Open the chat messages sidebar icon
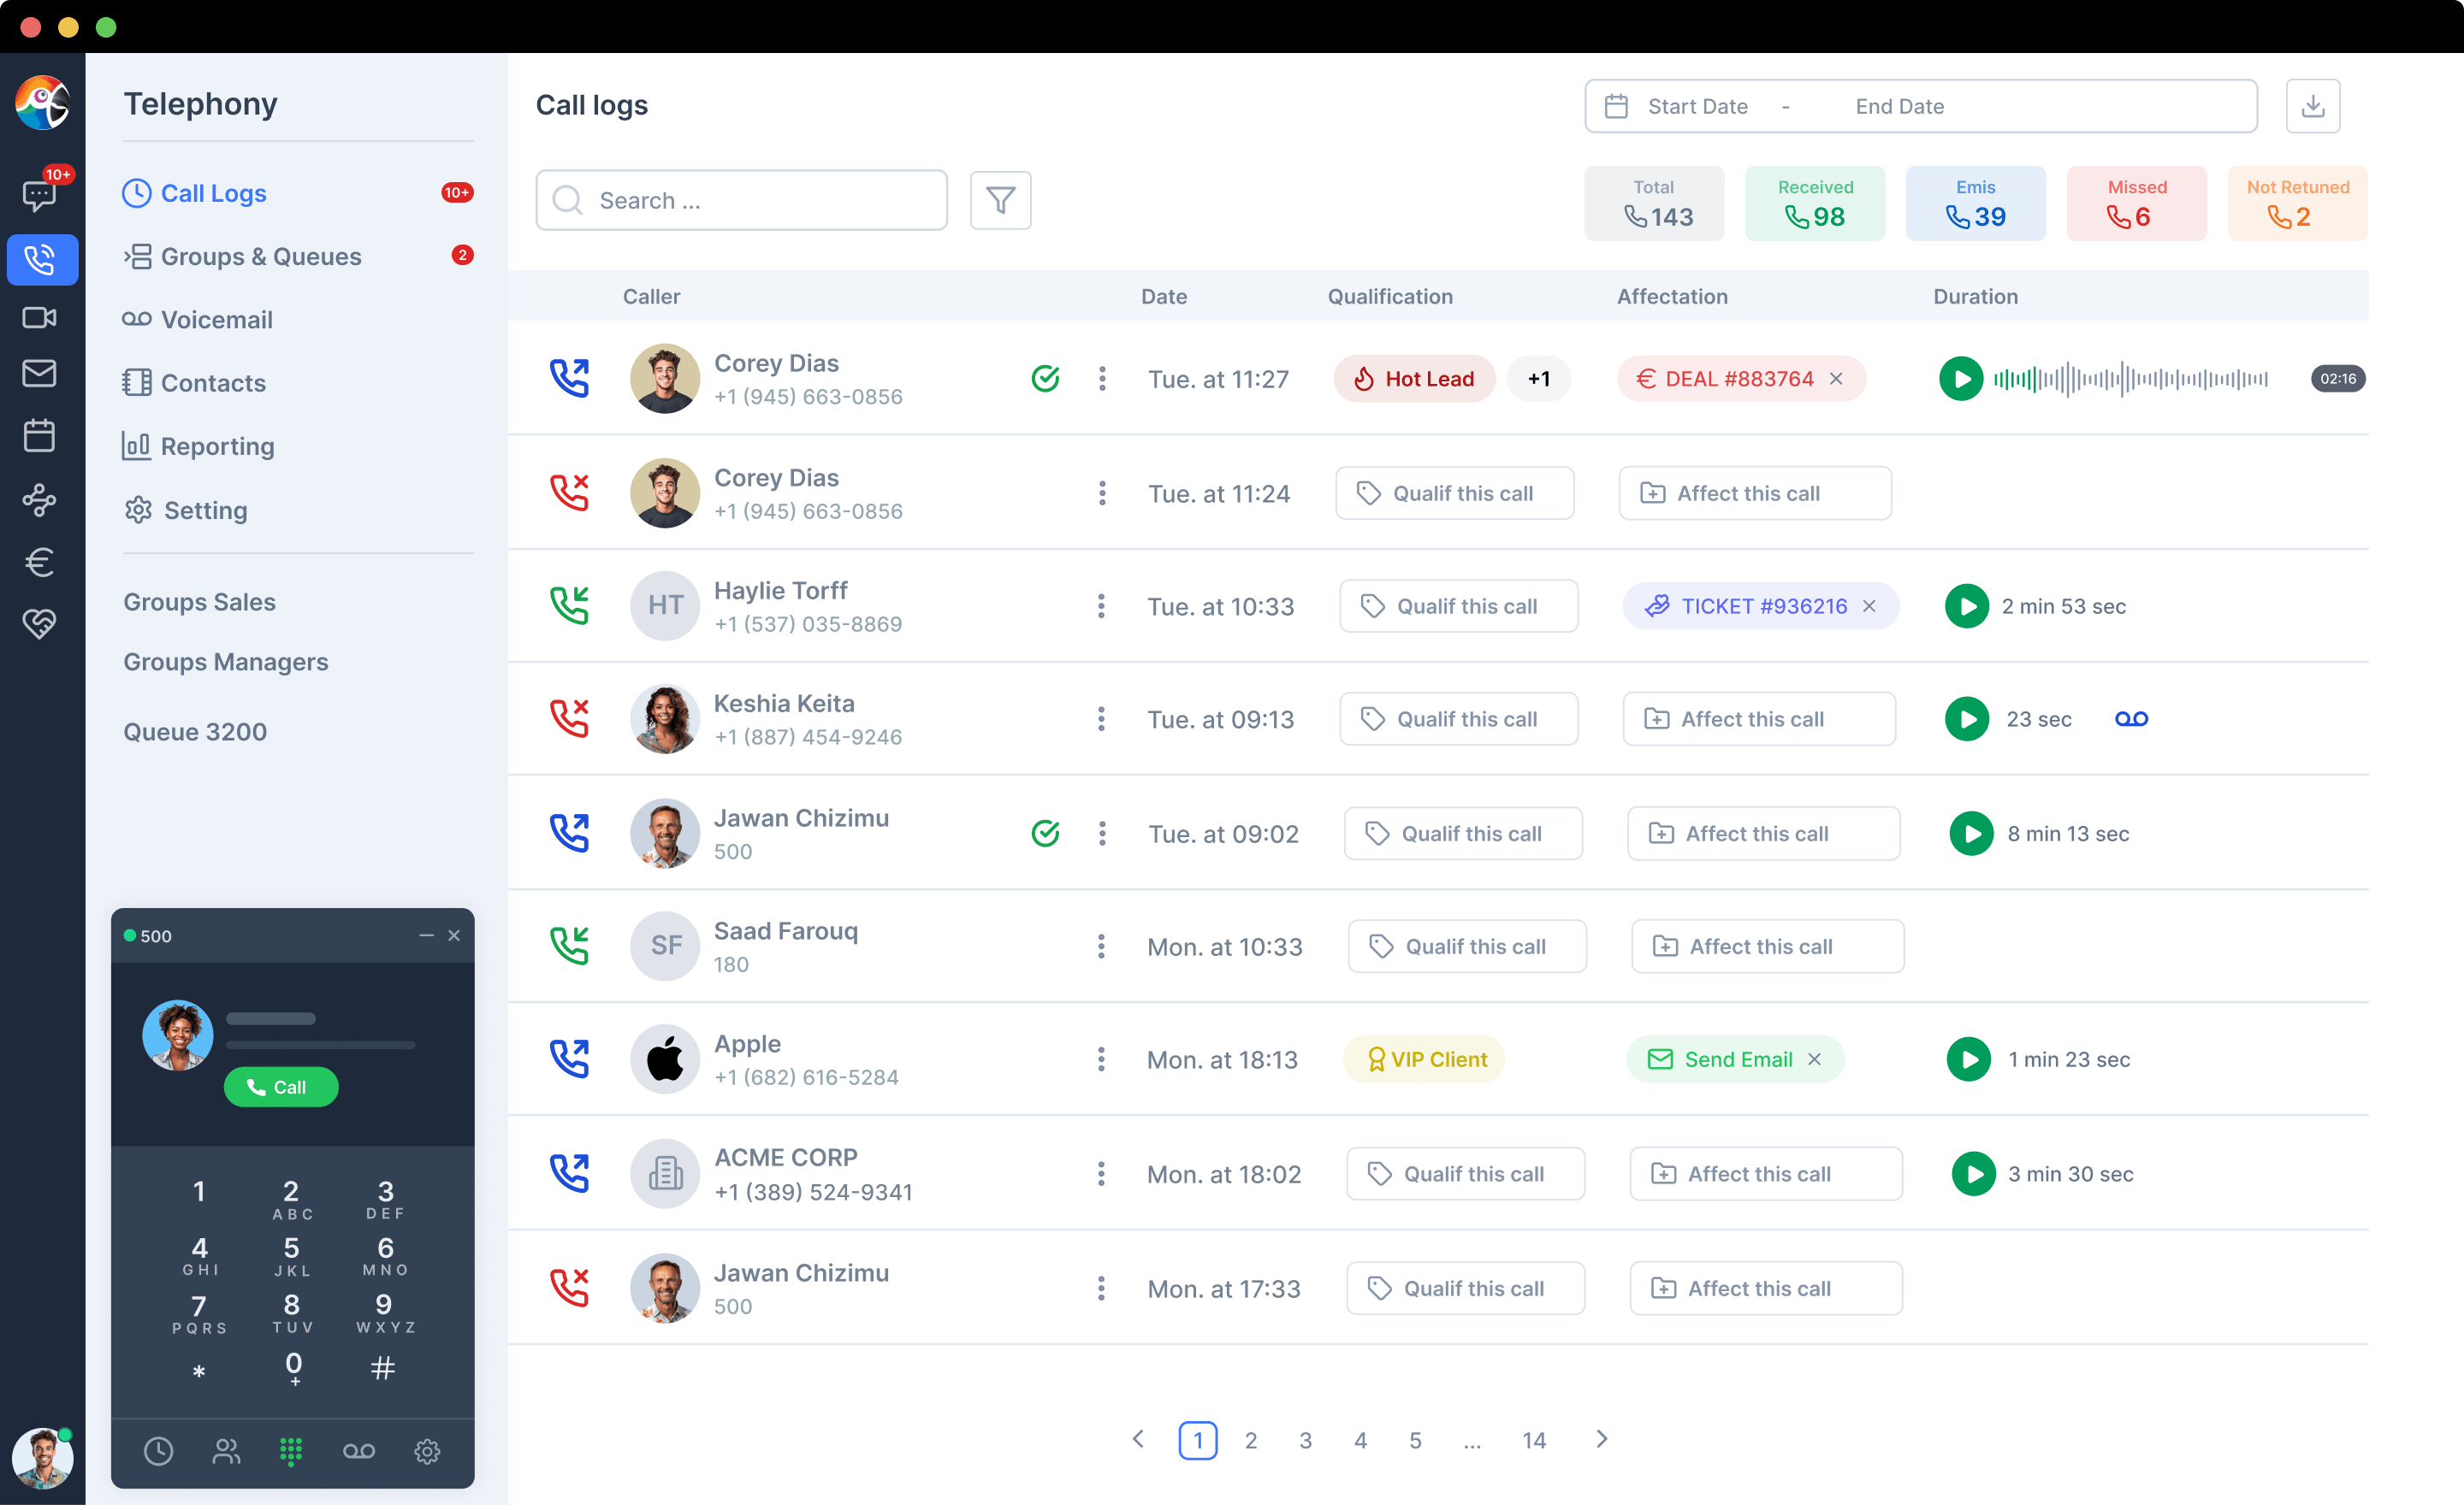This screenshot has width=2464, height=1510. click(x=40, y=195)
